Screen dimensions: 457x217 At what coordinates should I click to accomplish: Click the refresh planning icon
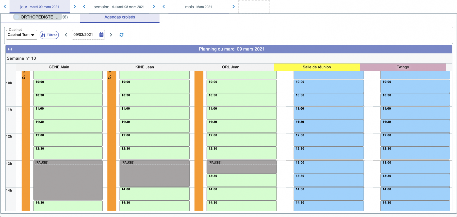click(121, 35)
